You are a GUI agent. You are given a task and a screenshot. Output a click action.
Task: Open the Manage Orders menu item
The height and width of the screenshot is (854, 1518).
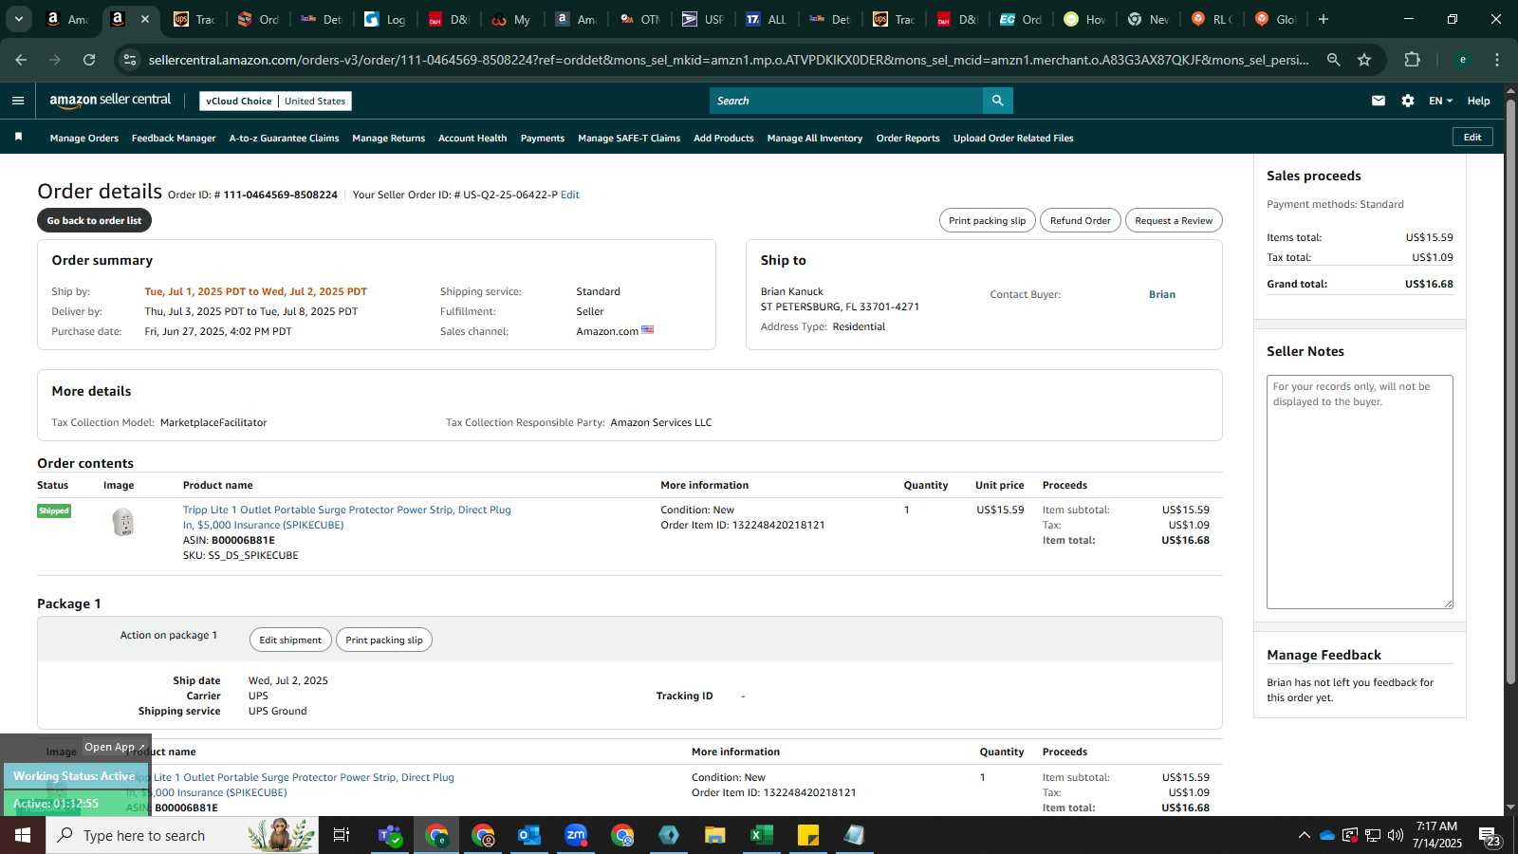click(84, 139)
